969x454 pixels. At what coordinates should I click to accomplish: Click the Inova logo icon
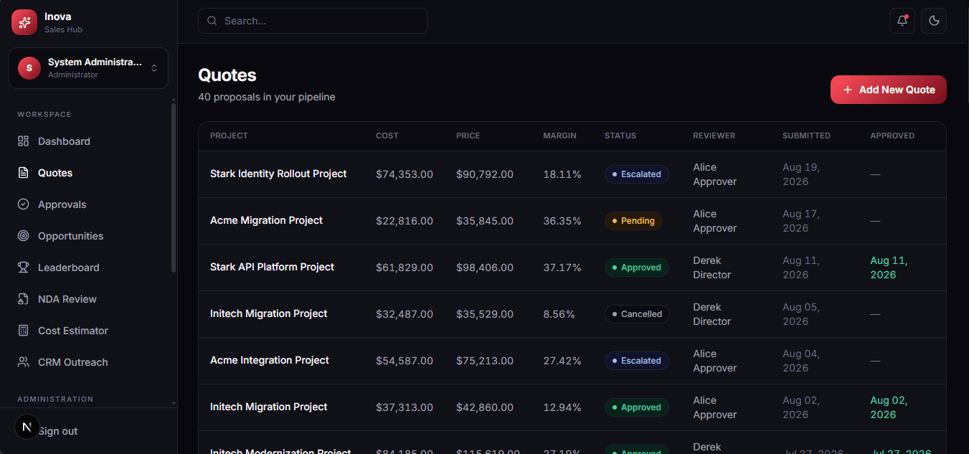tap(24, 22)
